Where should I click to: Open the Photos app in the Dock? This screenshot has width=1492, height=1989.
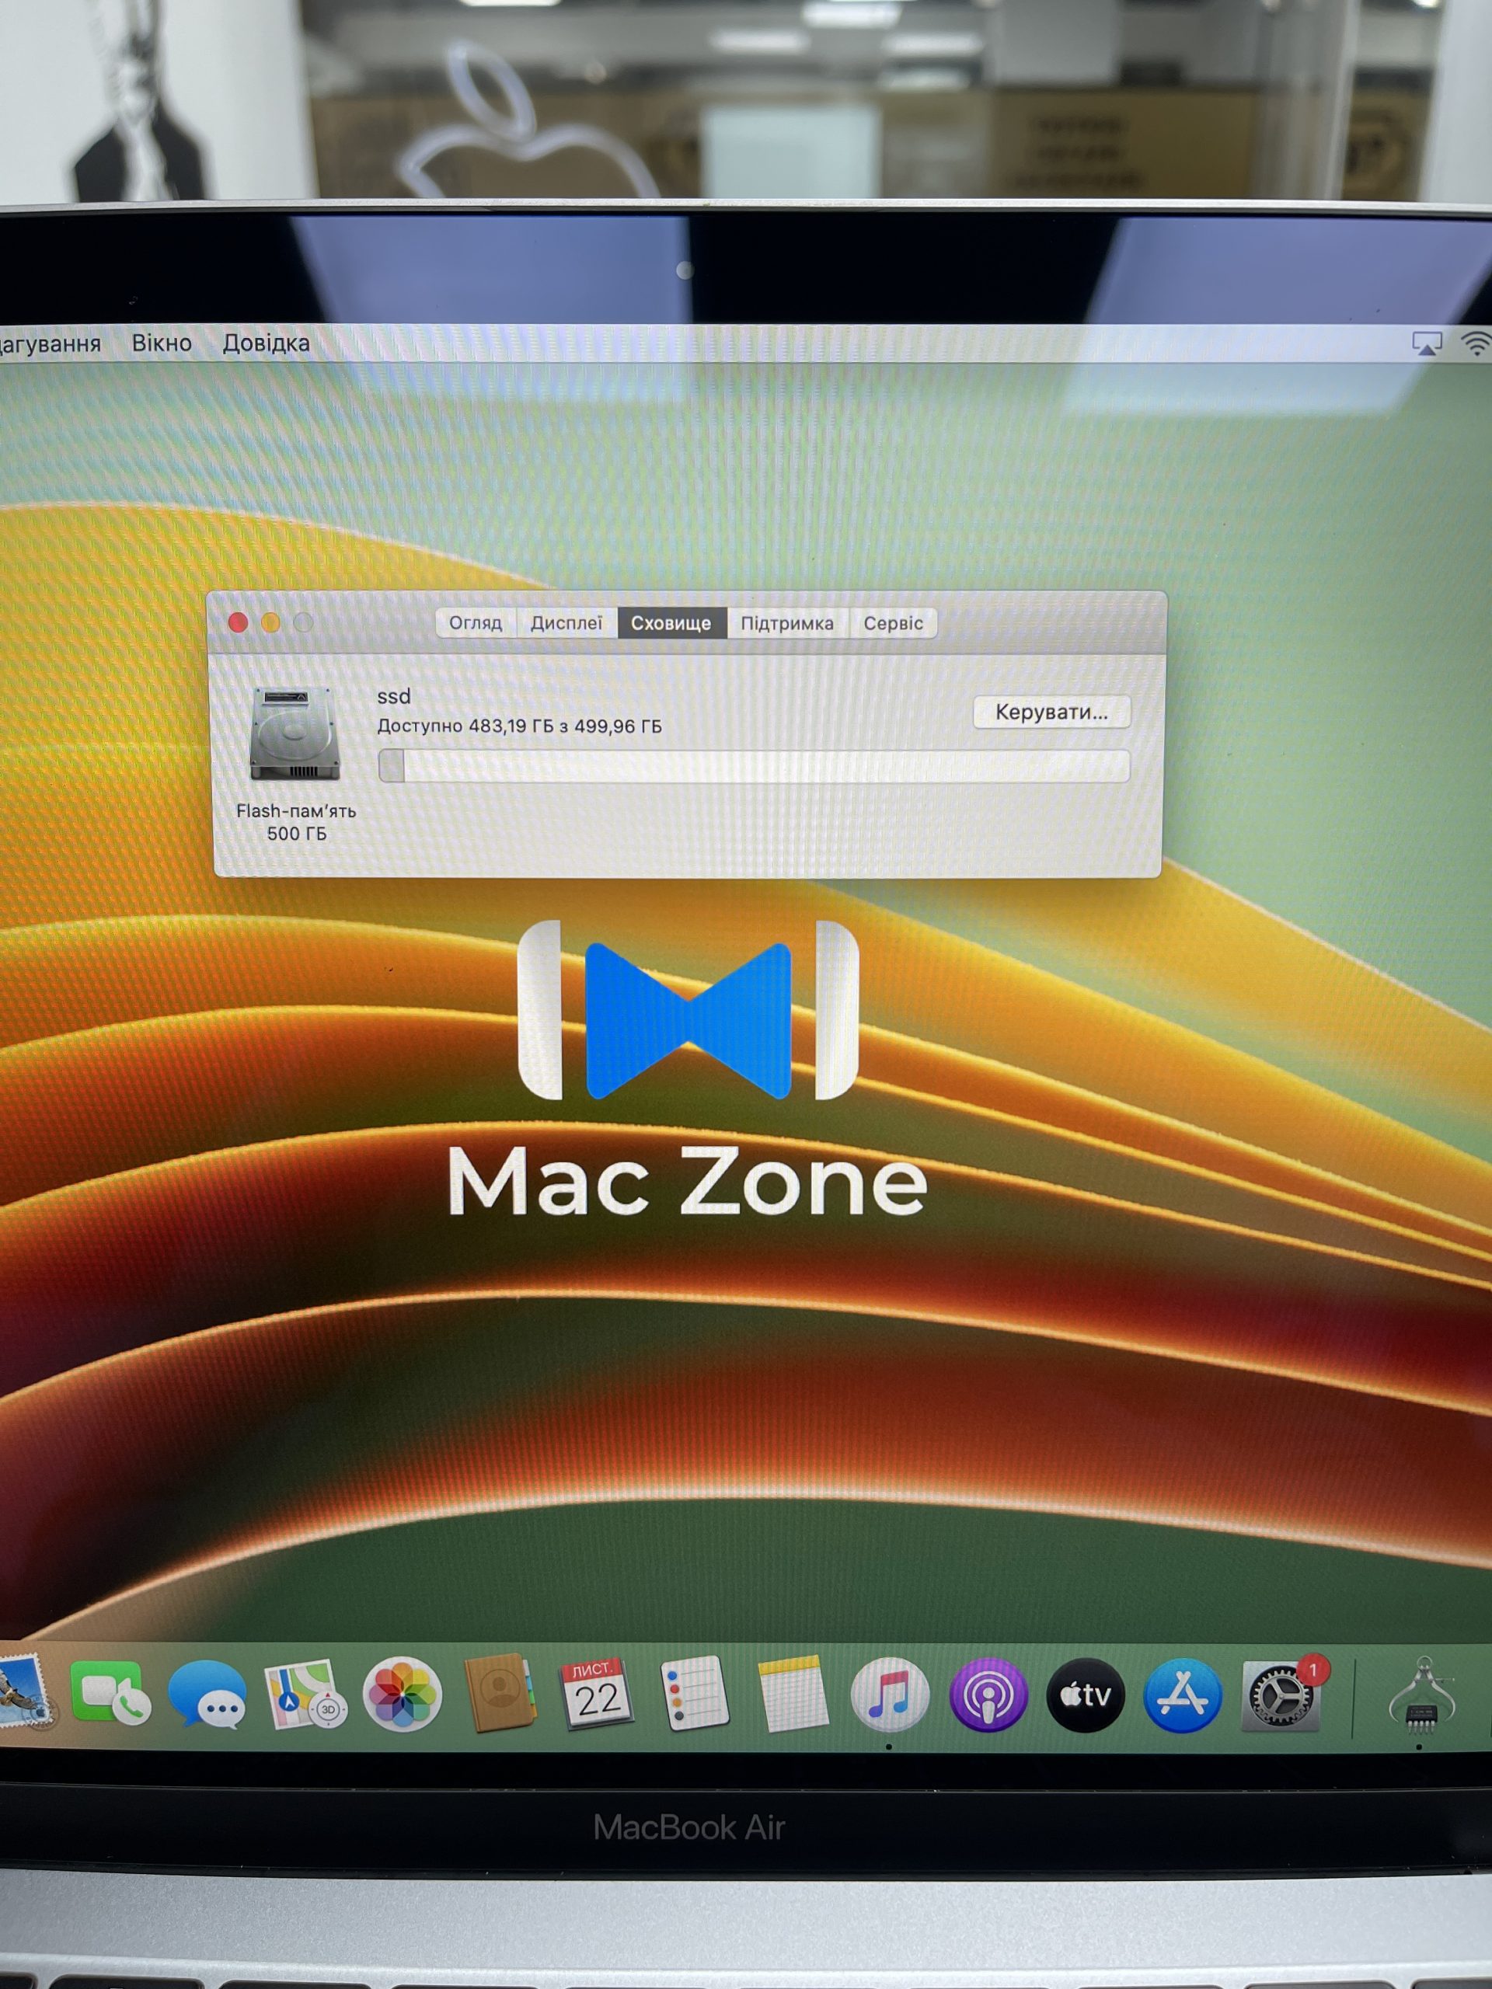pos(402,1694)
